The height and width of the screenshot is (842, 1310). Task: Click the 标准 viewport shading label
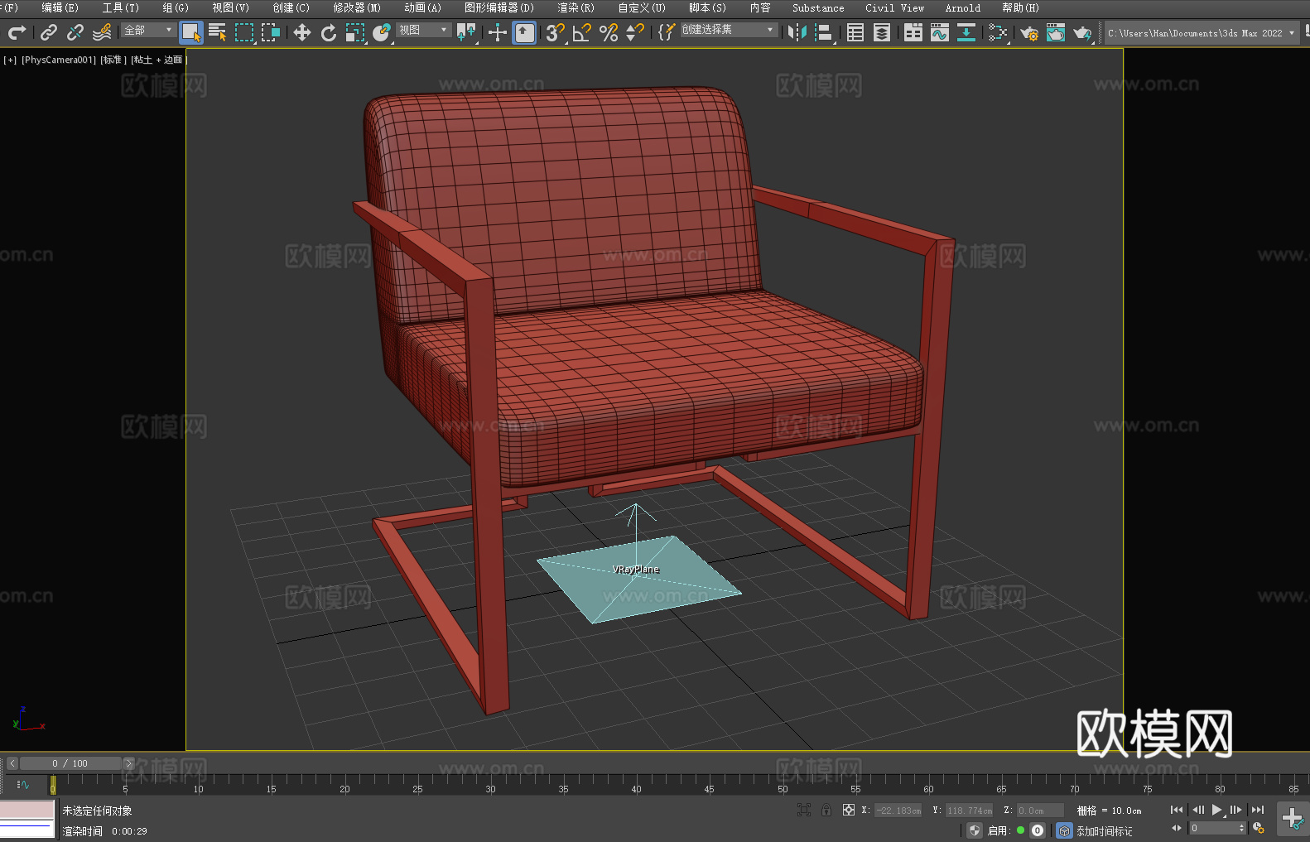click(x=113, y=60)
